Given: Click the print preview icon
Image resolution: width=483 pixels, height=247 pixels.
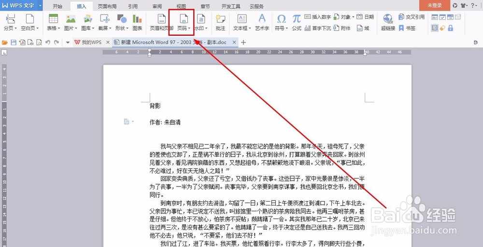Looking at the screenshot, I should (39, 43).
